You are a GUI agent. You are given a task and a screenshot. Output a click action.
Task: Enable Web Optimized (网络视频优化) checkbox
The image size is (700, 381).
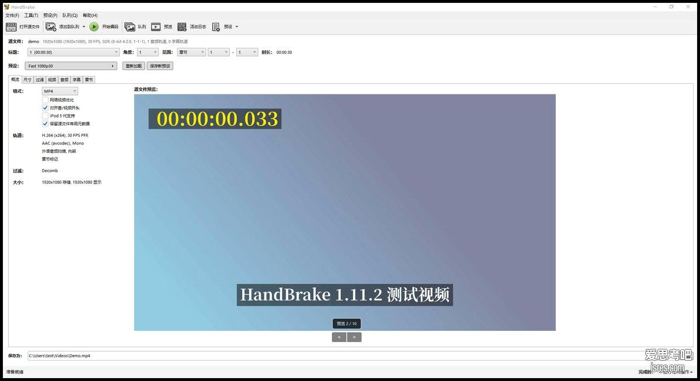[x=45, y=100]
